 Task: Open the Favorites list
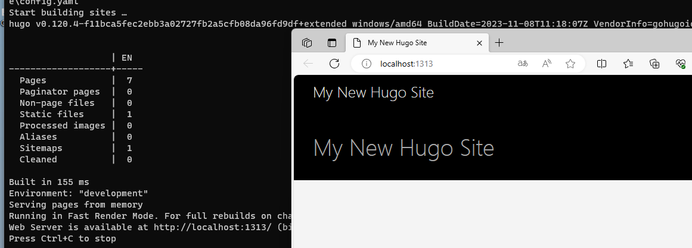tap(628, 64)
